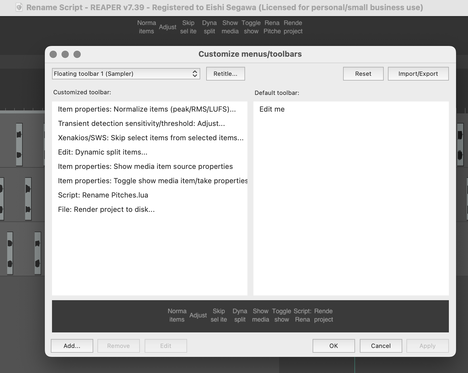Viewport: 468px width, 373px height.
Task: Click 'Script: Rena' in dialog preview toolbar
Action: pyautogui.click(x=302, y=315)
